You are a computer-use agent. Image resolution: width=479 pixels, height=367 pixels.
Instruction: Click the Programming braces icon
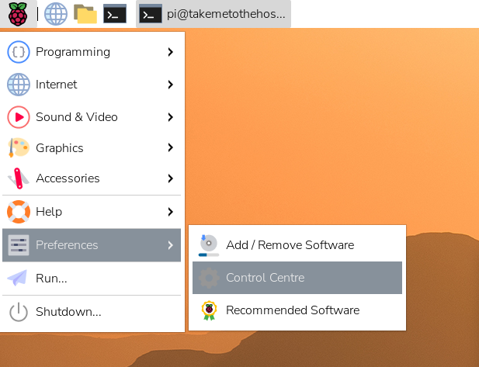[19, 52]
